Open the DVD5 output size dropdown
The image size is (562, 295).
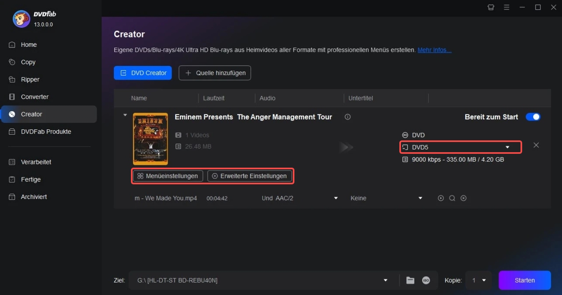pos(461,147)
